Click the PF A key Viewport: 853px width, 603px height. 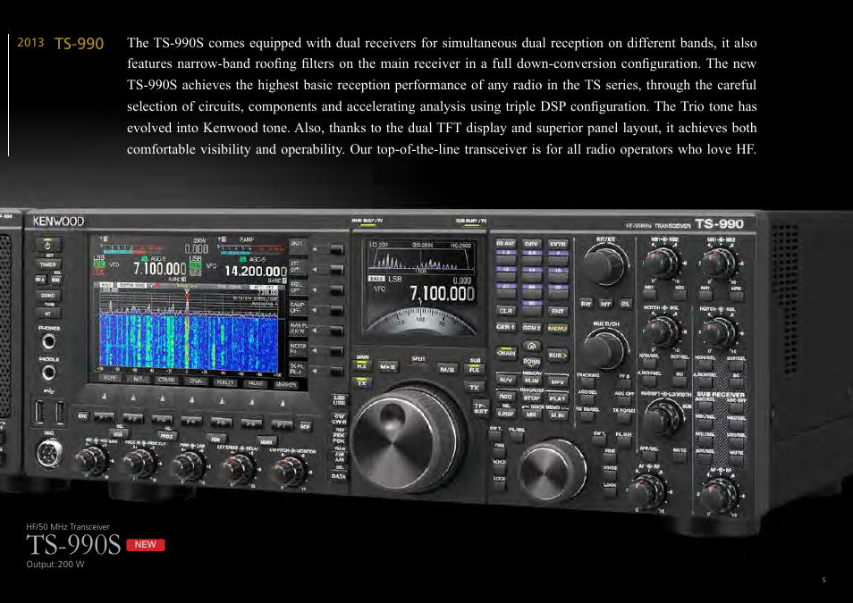click(x=41, y=280)
